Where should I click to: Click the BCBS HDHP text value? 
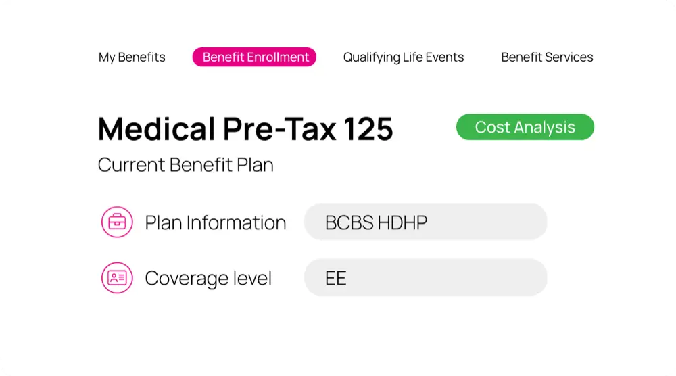pyautogui.click(x=376, y=222)
